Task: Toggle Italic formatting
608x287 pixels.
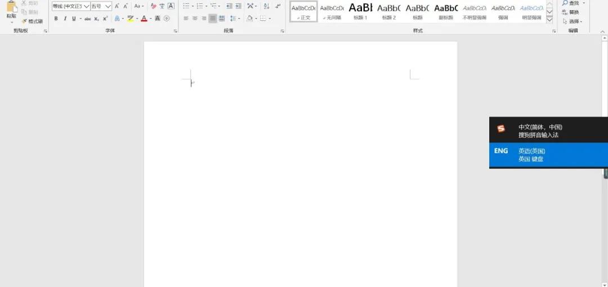Action: [x=65, y=19]
